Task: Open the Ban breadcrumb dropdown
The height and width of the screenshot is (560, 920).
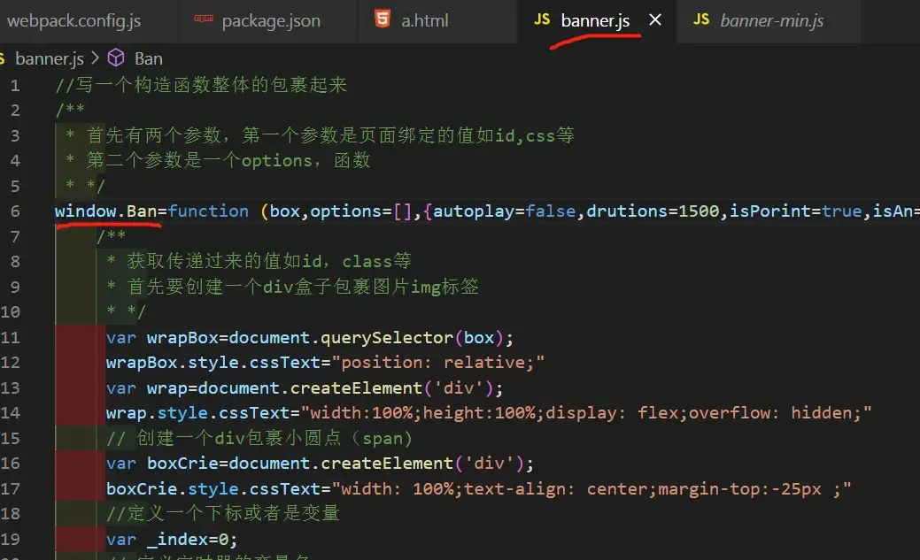Action: coord(148,58)
